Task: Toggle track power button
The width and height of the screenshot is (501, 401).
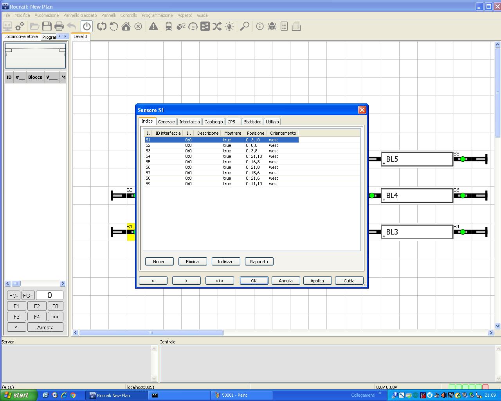Action: pyautogui.click(x=87, y=26)
